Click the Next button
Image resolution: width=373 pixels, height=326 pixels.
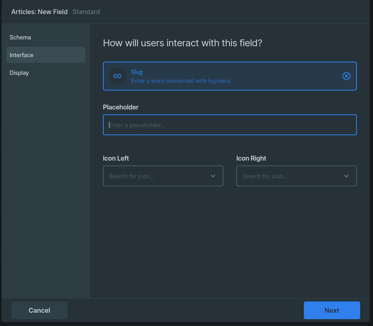[332, 310]
